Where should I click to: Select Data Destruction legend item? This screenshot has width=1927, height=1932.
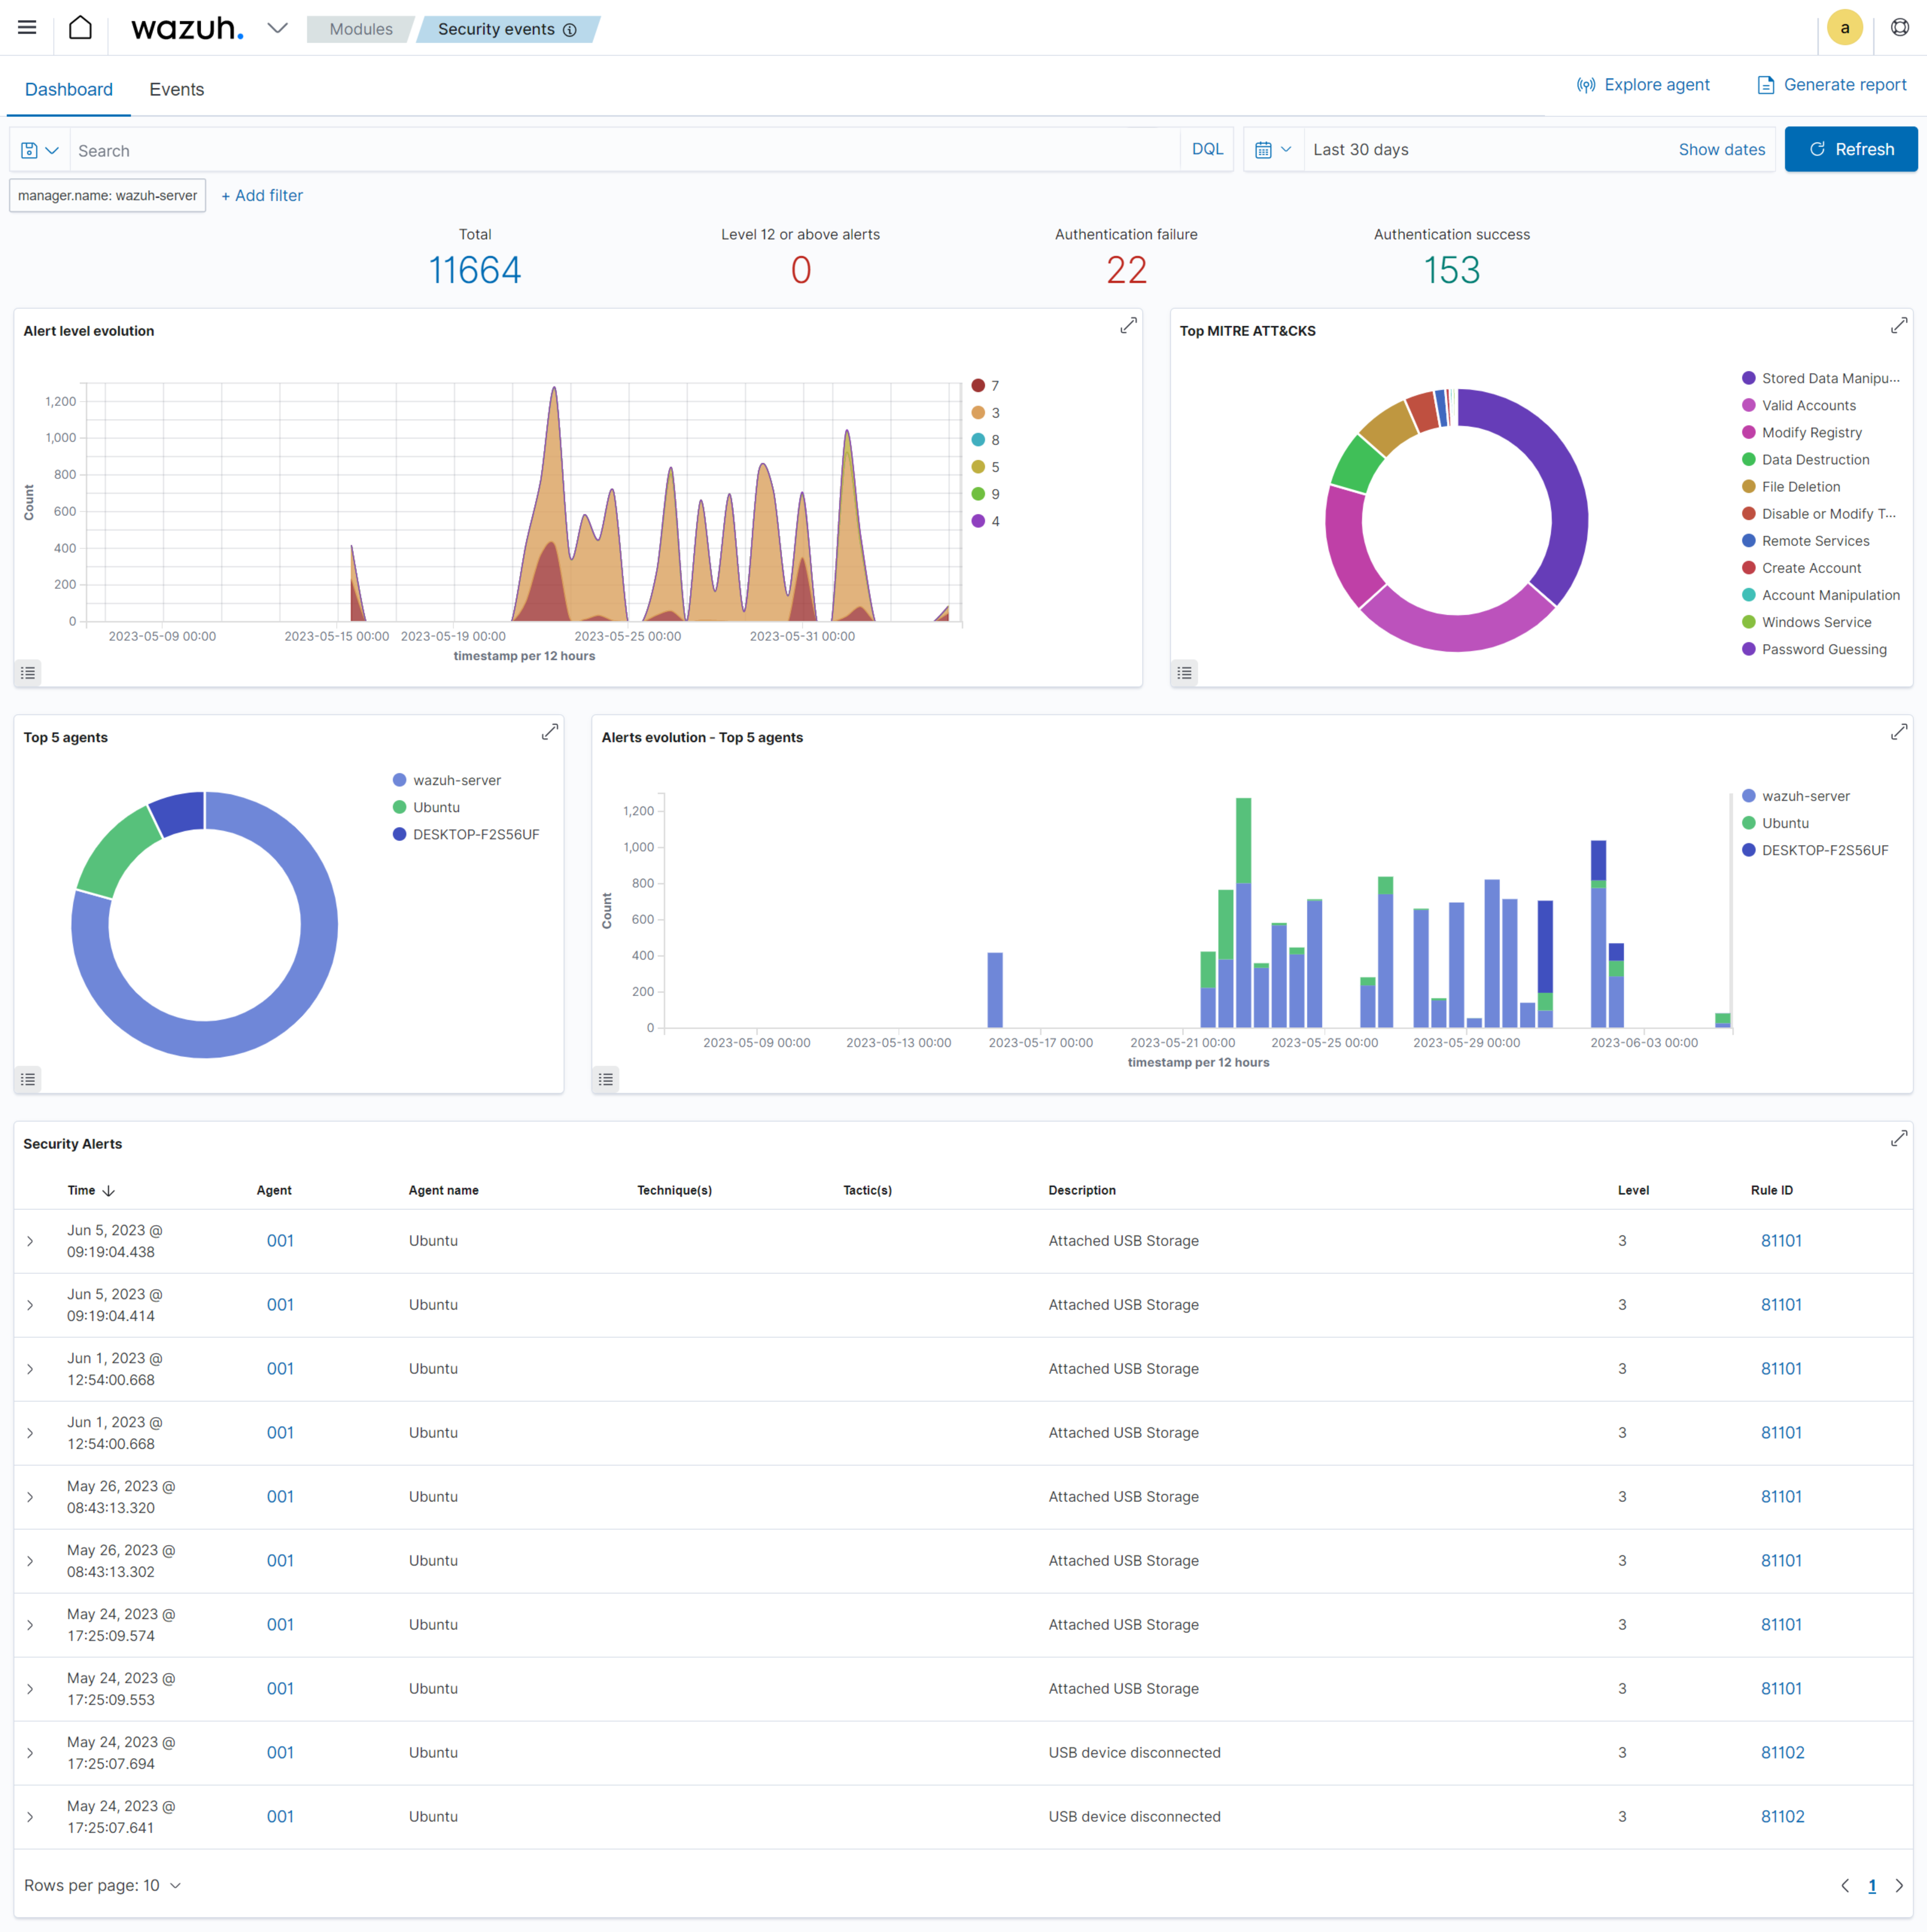pos(1806,459)
